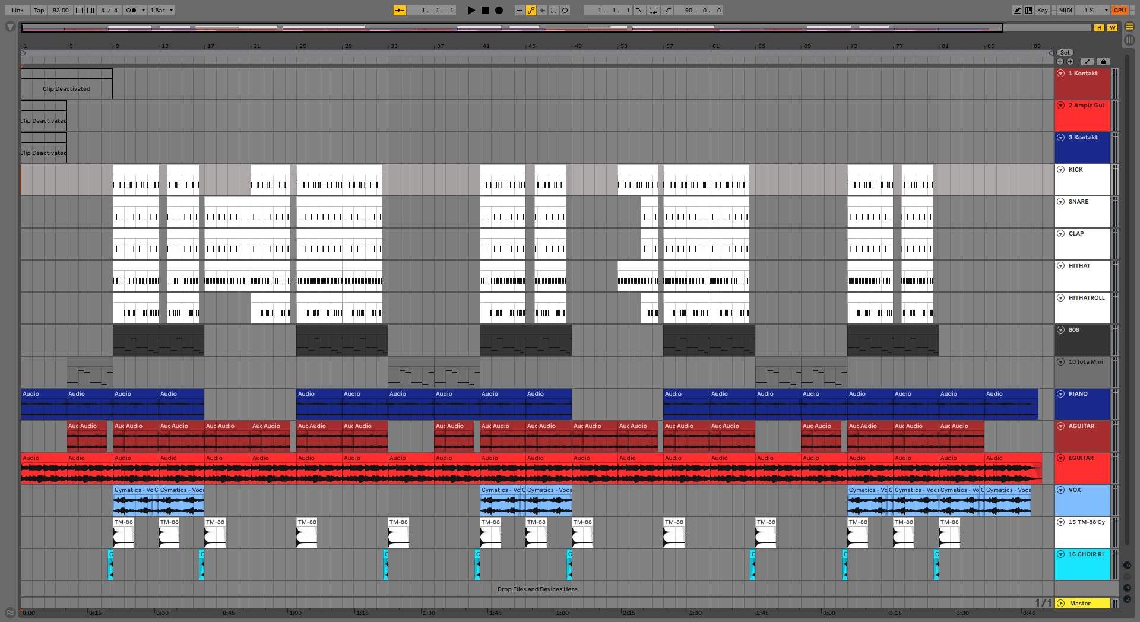Click the Set locator button
The image size is (1140, 622).
coord(1065,53)
